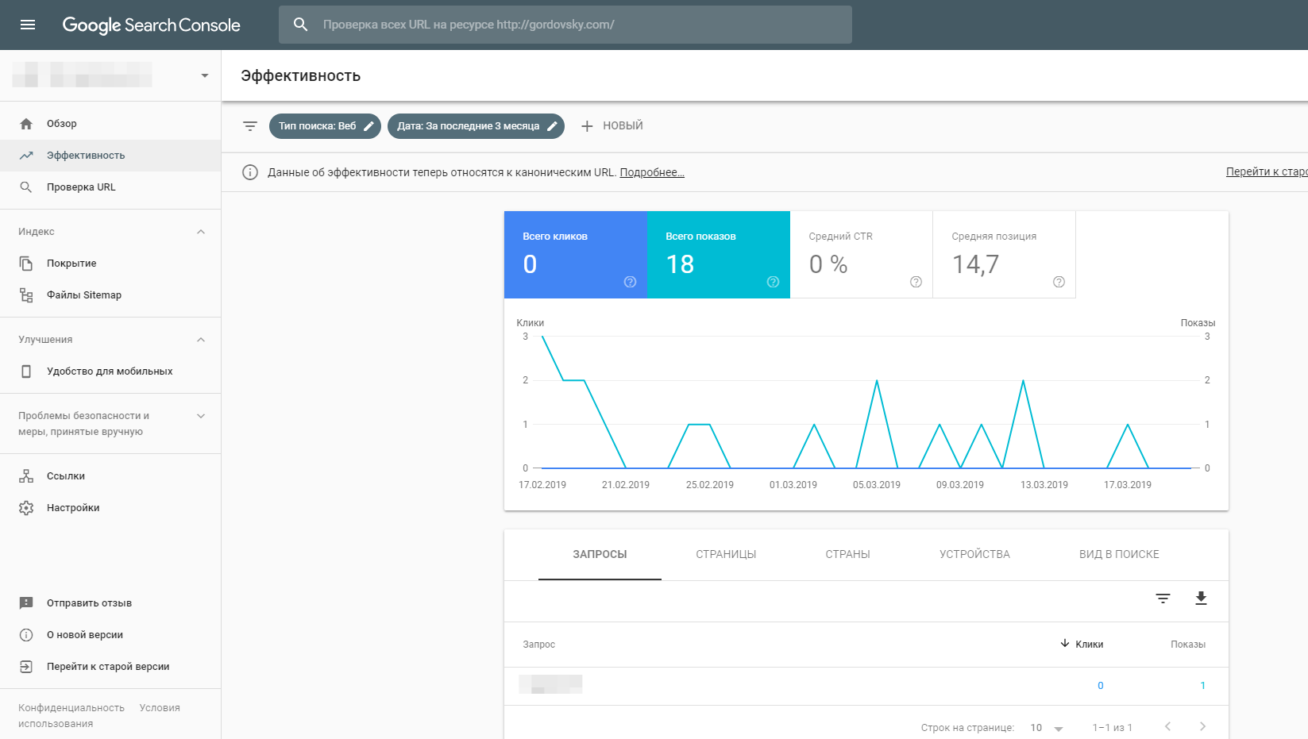Add a new filter with НОВЫЙ
1308x739 pixels.
tap(612, 126)
